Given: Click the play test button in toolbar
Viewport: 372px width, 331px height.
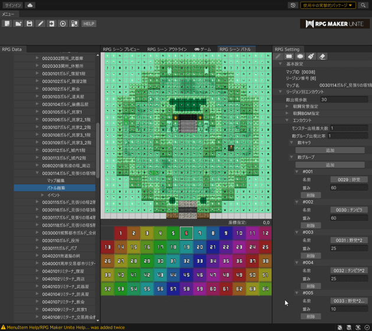Looking at the screenshot, I should tap(63, 24).
